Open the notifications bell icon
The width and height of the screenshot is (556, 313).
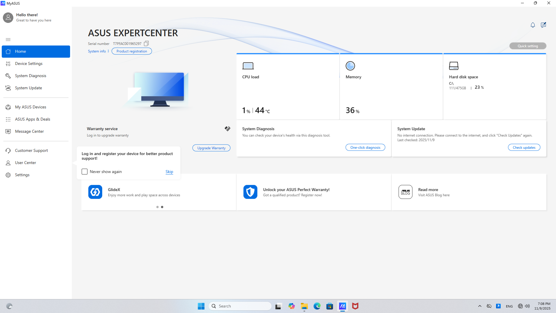coord(533,25)
